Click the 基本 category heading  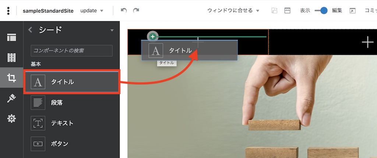[x=36, y=64]
